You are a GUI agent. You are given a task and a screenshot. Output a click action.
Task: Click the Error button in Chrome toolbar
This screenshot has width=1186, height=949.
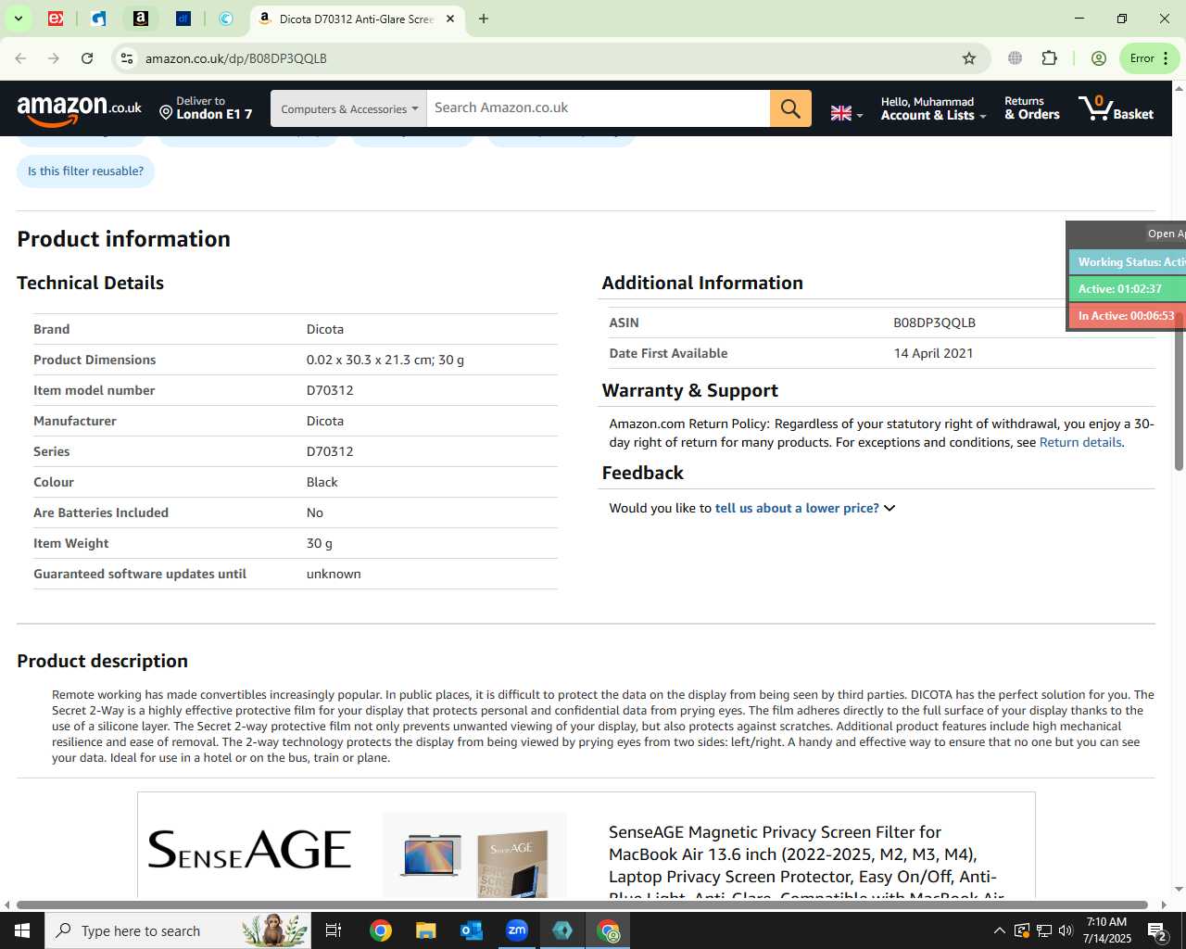pos(1142,58)
